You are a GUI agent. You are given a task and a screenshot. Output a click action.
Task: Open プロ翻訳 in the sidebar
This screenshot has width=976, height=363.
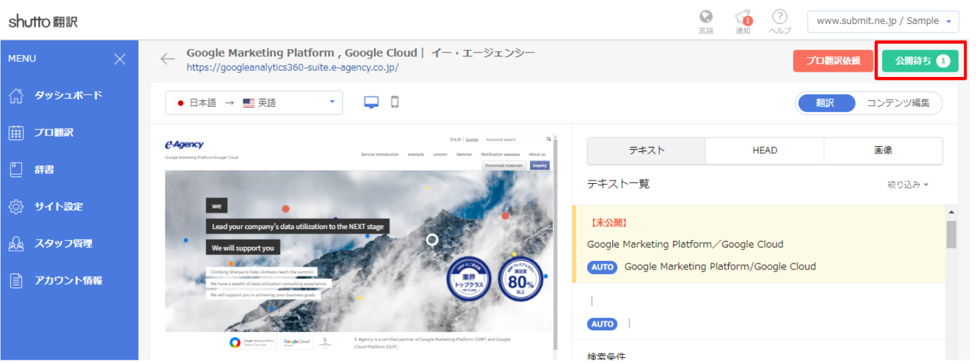(54, 133)
